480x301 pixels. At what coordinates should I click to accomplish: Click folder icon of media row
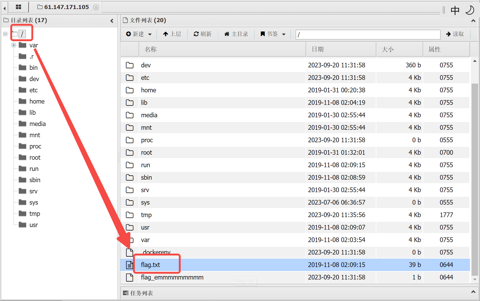pyautogui.click(x=130, y=115)
